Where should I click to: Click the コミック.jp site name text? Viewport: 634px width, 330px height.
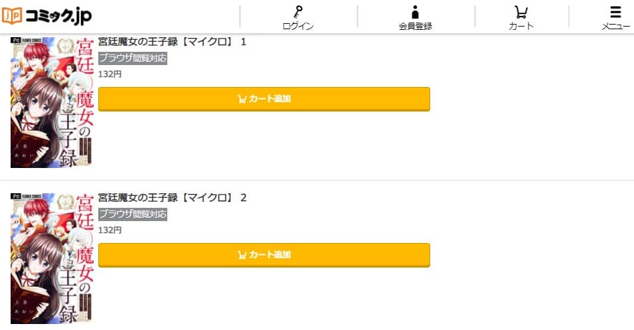(x=58, y=16)
